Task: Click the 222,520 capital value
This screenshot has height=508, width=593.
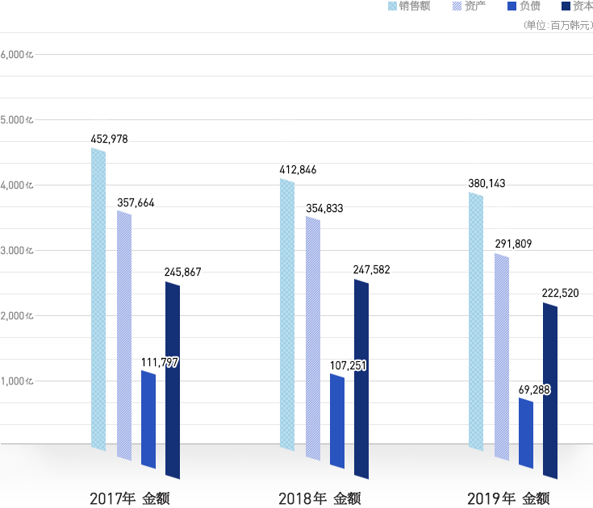Action: point(561,294)
